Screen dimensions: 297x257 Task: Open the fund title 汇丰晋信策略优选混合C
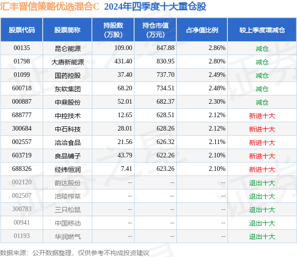click(x=50, y=6)
